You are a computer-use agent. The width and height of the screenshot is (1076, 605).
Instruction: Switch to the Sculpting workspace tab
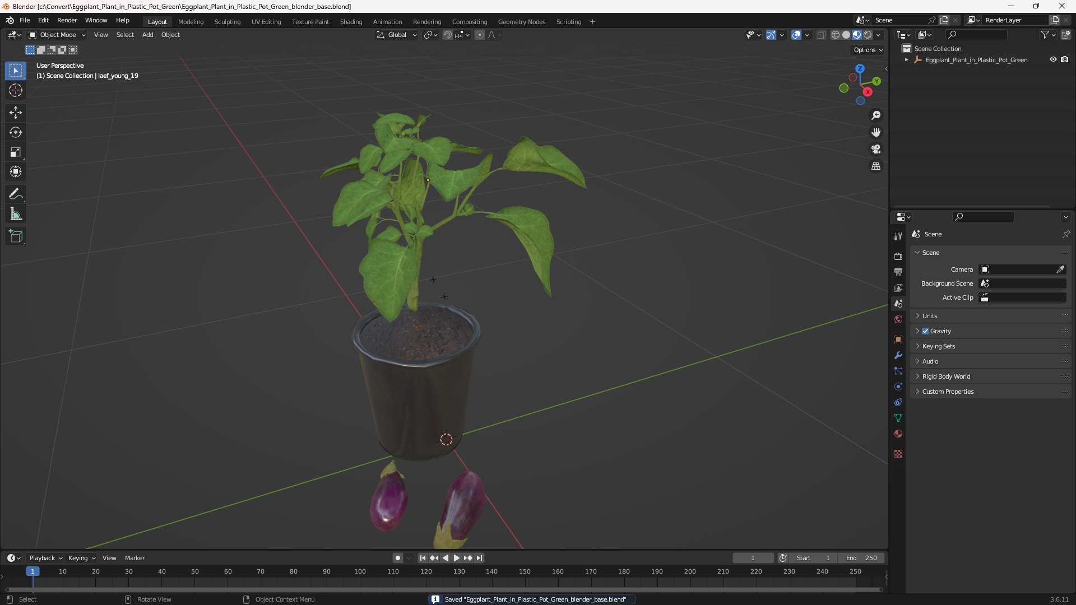point(228,22)
